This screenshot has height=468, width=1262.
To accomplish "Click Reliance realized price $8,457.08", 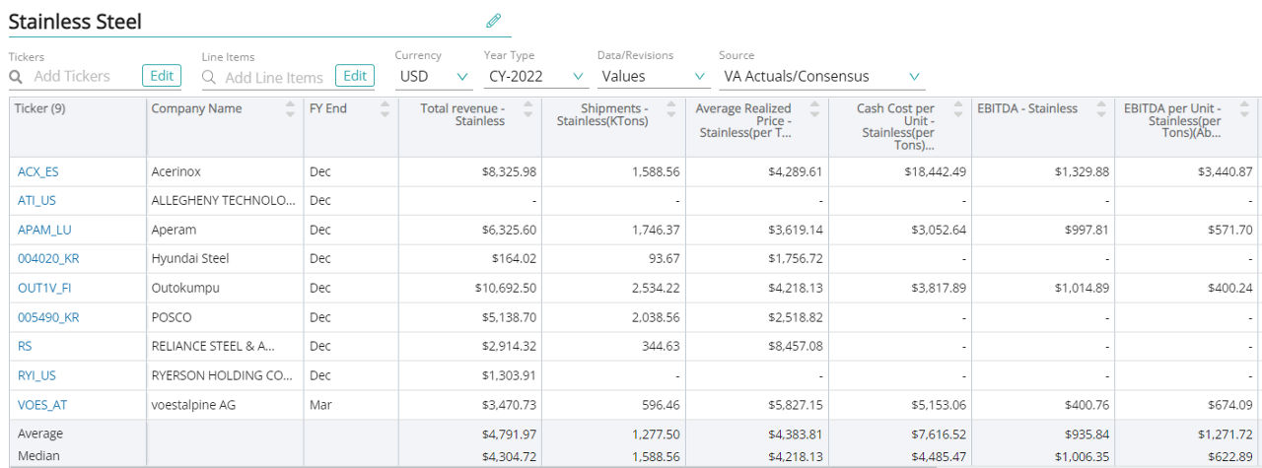I will (x=795, y=346).
